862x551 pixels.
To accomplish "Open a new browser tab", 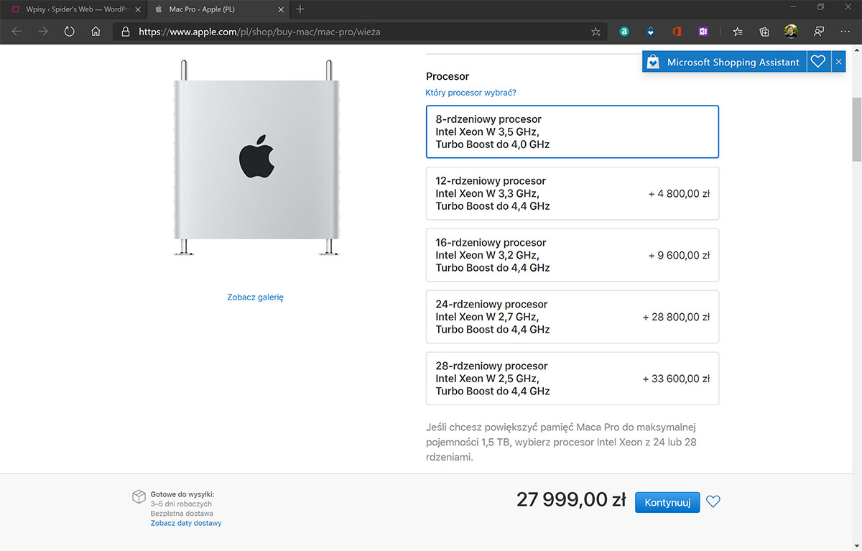I will coord(300,9).
